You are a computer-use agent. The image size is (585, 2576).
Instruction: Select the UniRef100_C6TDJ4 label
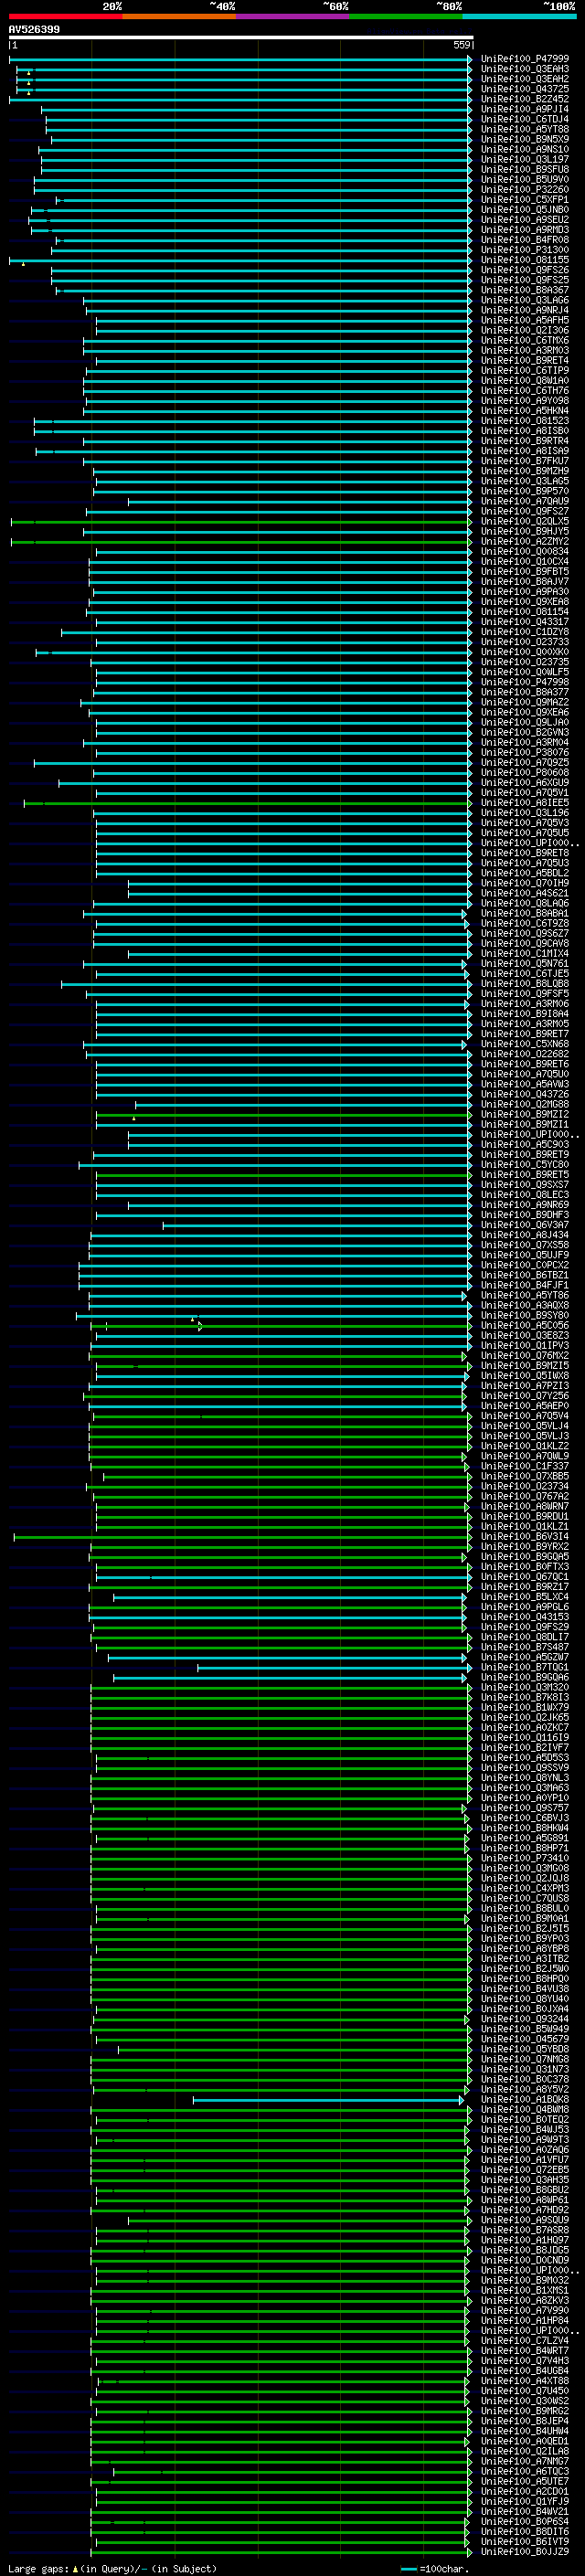coord(525,119)
